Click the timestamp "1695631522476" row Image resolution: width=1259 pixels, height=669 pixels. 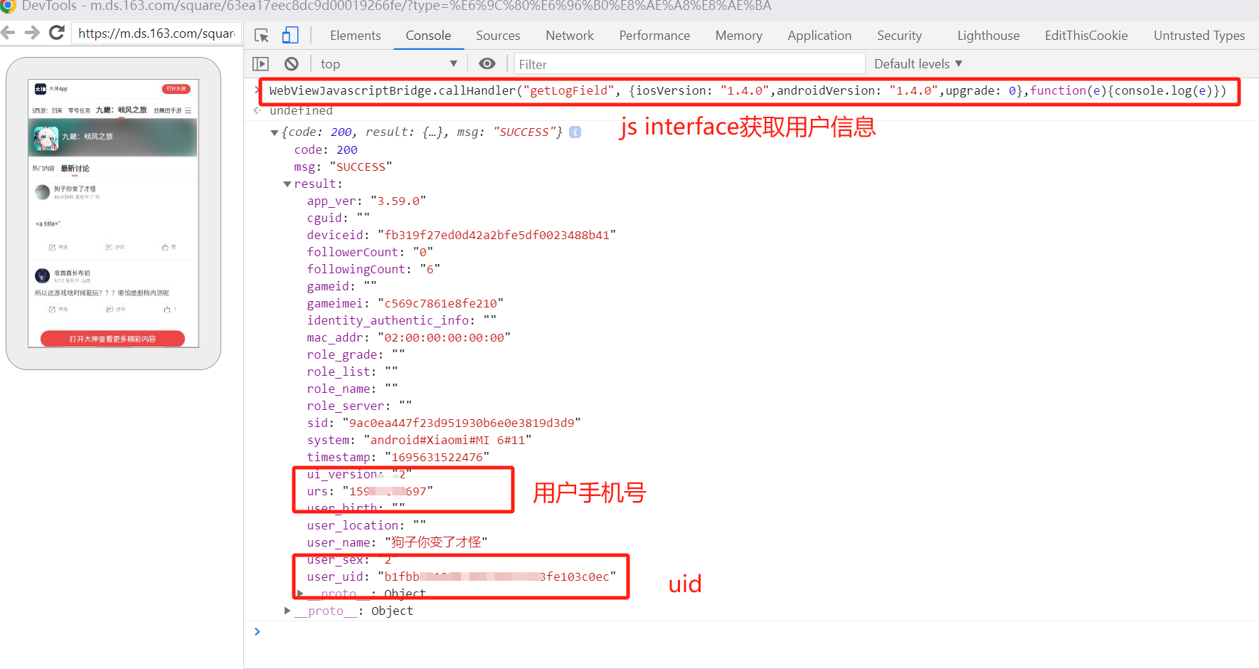point(398,457)
